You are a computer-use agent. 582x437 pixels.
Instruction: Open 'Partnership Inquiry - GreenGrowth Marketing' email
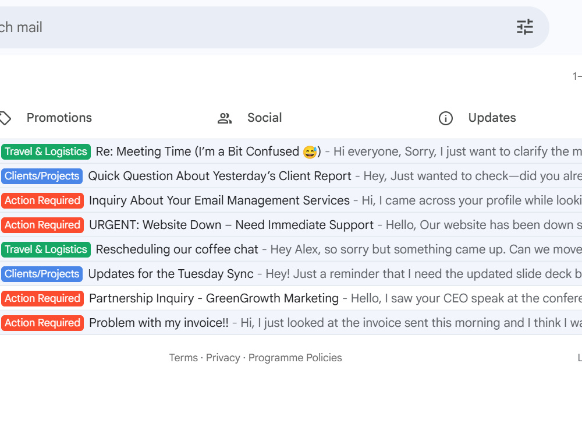214,299
